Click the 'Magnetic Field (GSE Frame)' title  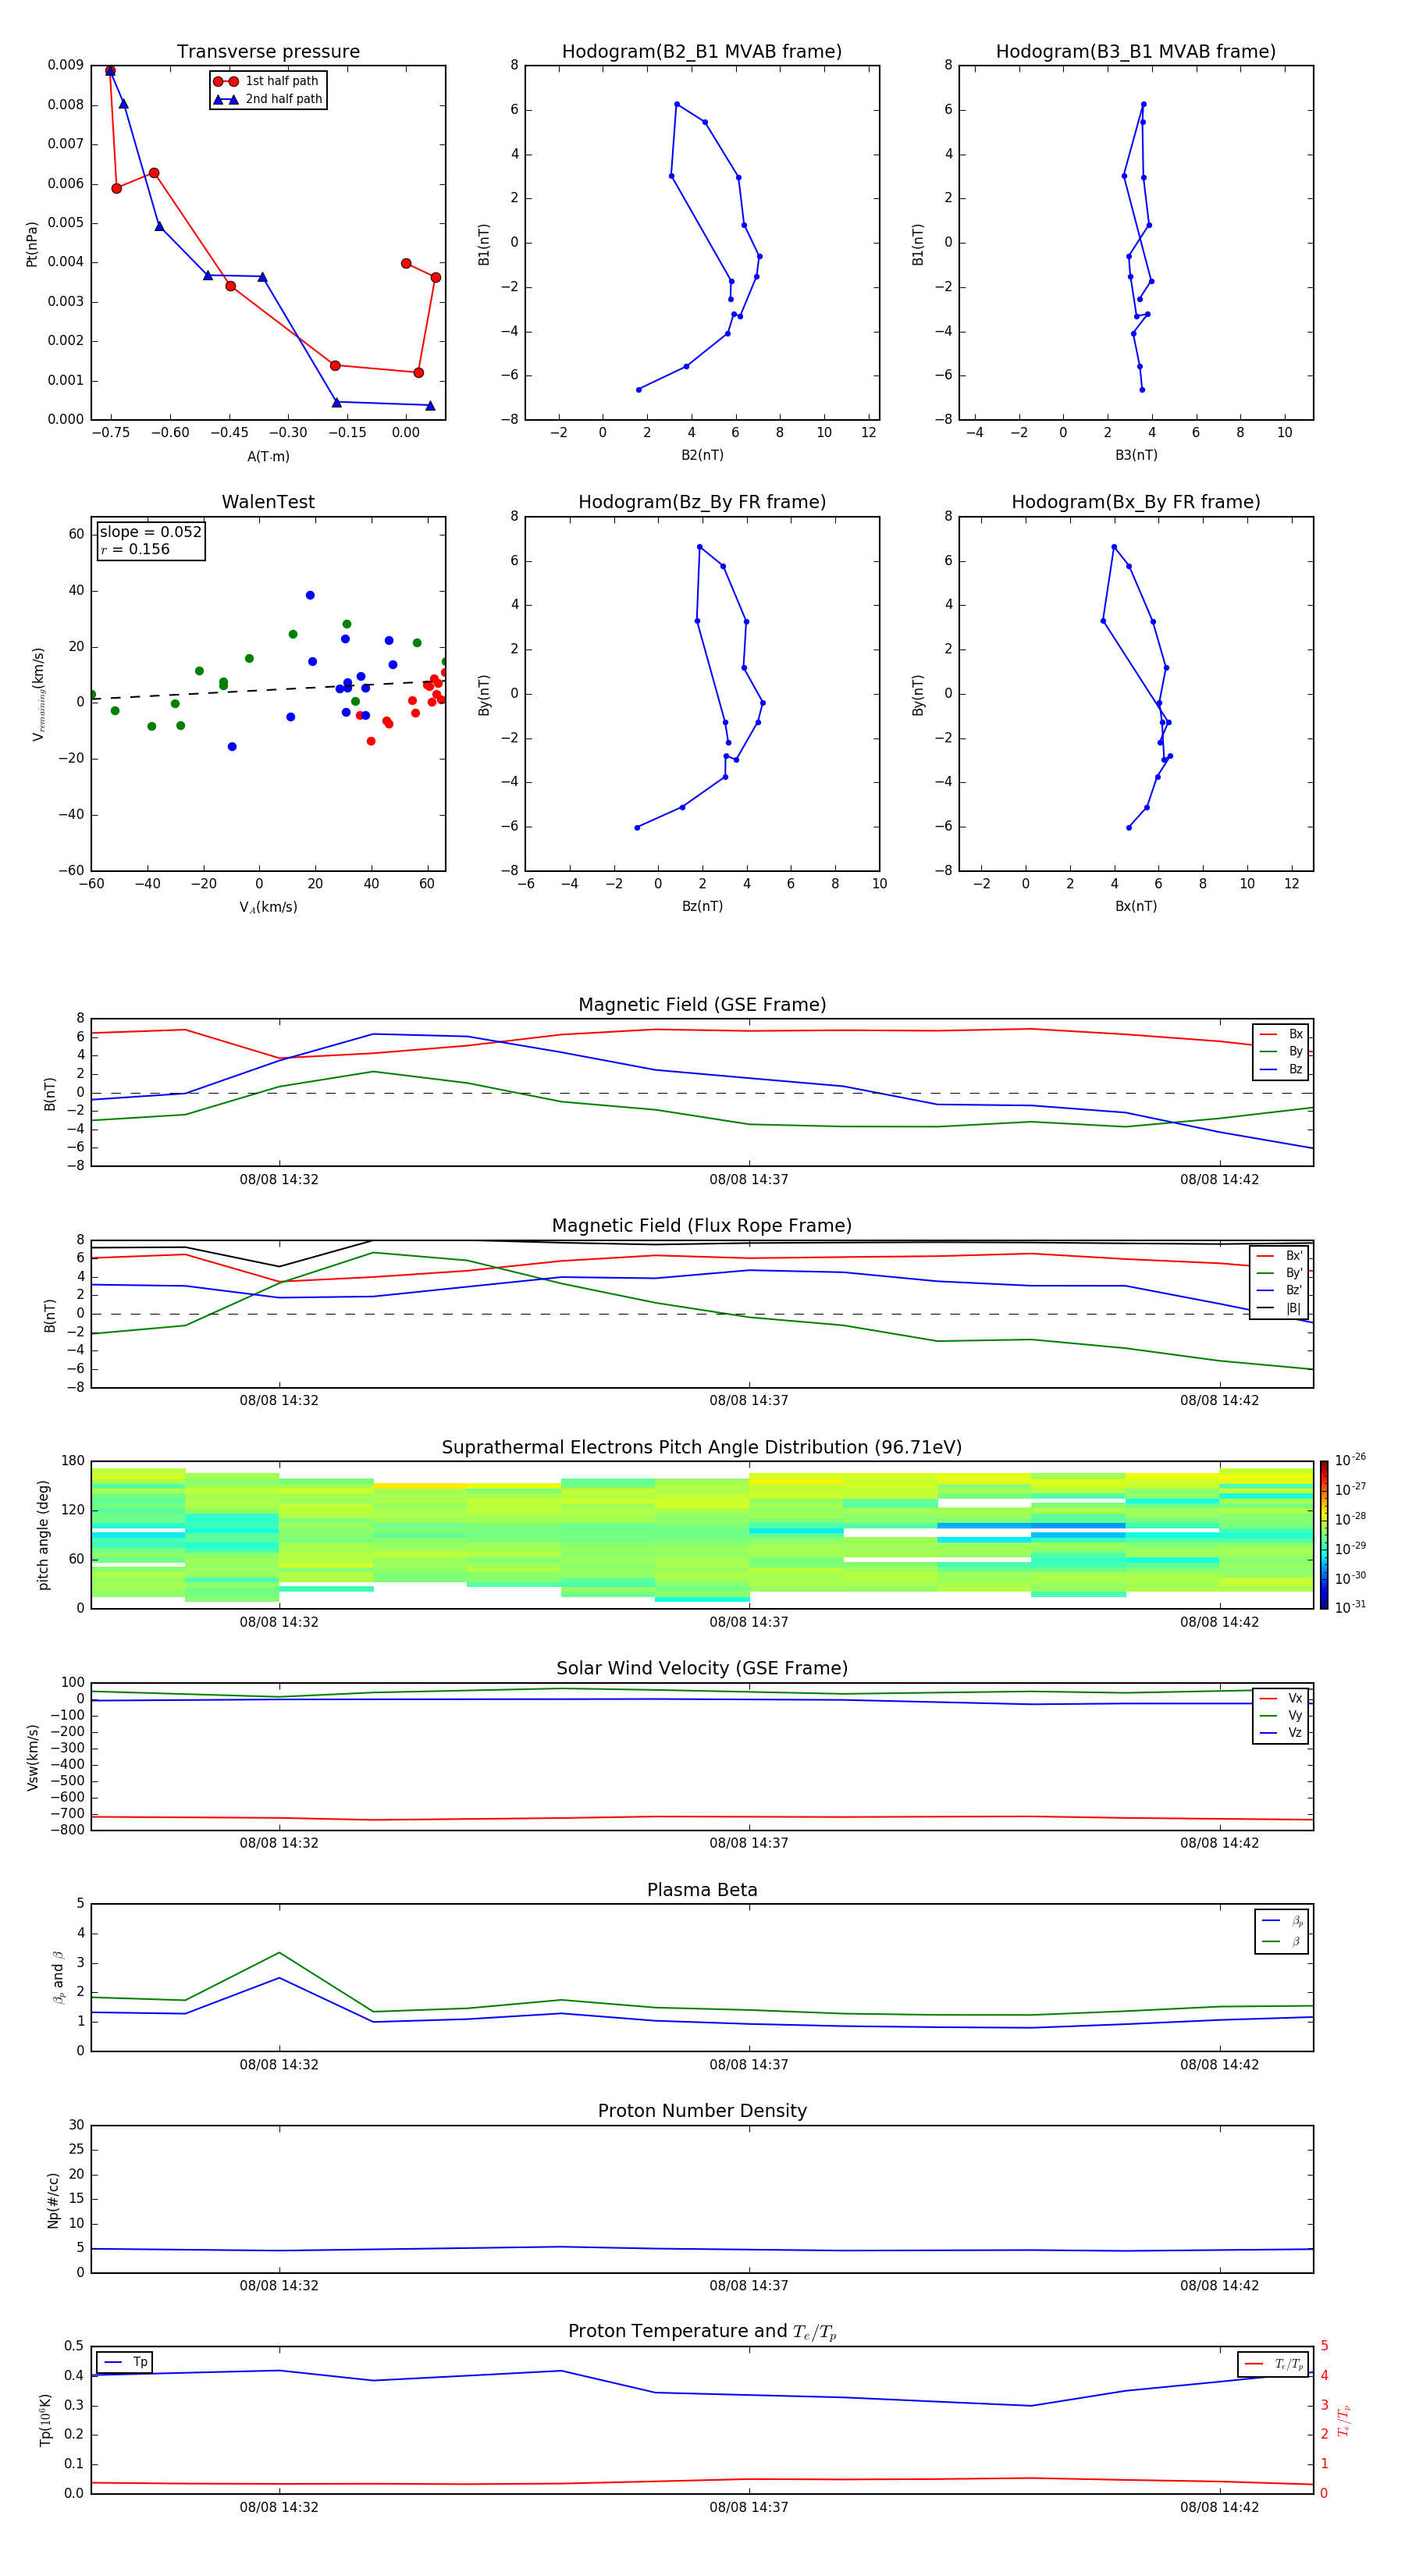[702, 1005]
